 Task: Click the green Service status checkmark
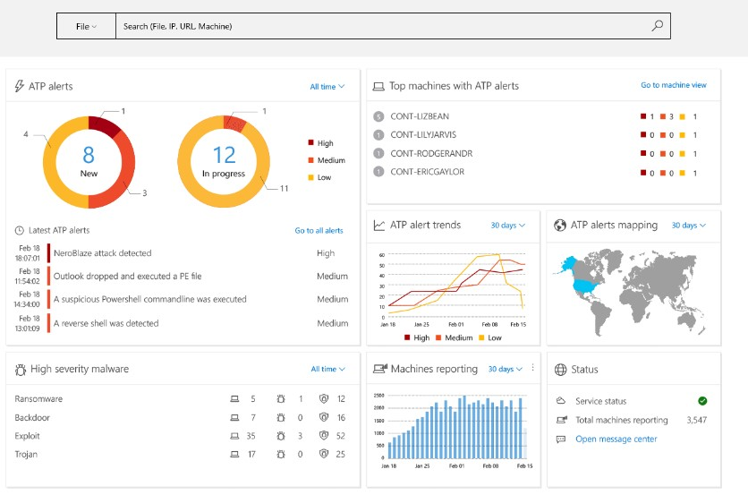click(x=702, y=401)
